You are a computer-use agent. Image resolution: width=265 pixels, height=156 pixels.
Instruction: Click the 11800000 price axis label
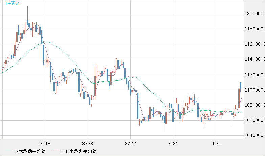pos(255,29)
